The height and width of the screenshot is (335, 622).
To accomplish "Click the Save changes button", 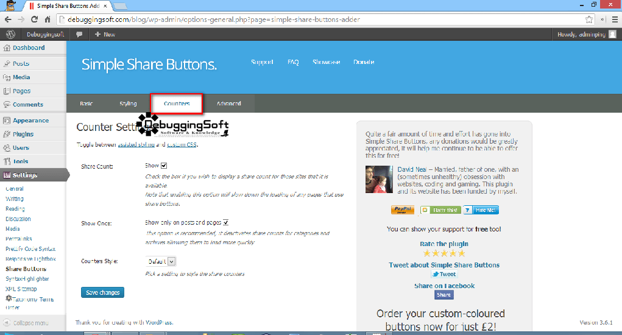I will pos(103,292).
